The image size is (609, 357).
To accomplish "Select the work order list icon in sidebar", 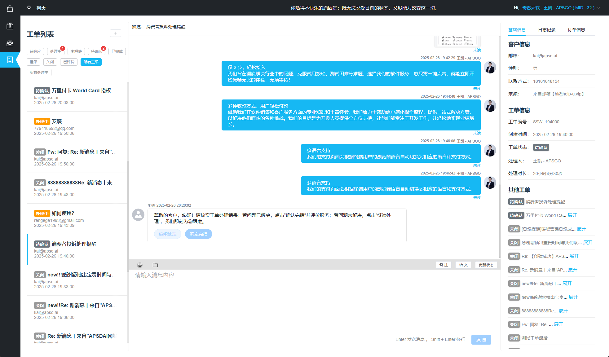I will [x=10, y=60].
